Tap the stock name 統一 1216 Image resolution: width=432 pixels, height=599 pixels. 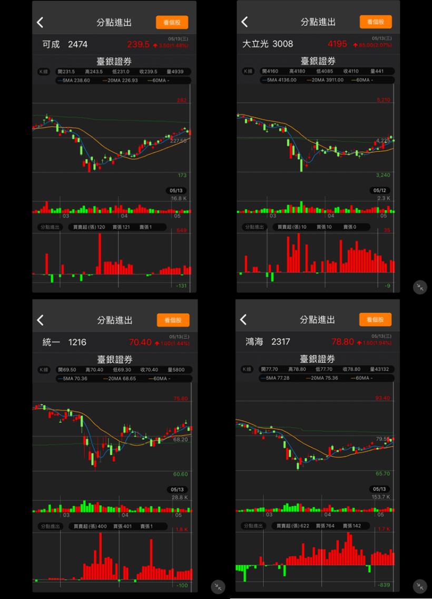[64, 342]
